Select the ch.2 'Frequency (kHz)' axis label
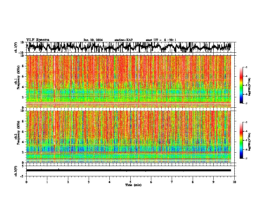264x204 pixels. pos(18,133)
